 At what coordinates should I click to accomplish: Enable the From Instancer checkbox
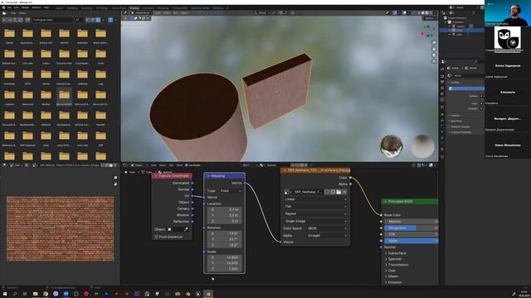156,237
